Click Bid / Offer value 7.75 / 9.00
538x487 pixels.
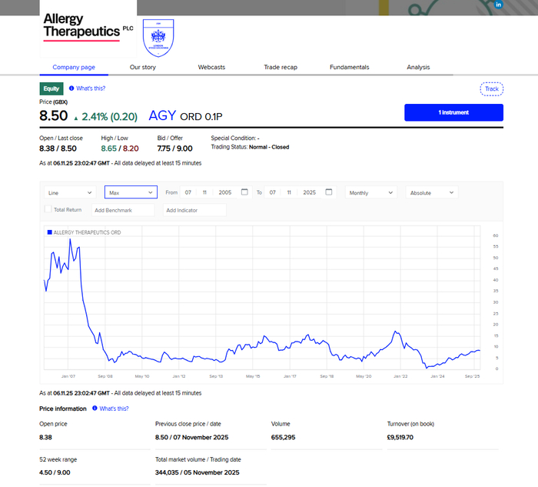click(x=174, y=148)
